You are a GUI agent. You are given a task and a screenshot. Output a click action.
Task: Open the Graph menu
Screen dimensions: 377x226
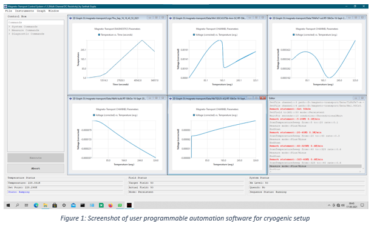tap(41, 11)
